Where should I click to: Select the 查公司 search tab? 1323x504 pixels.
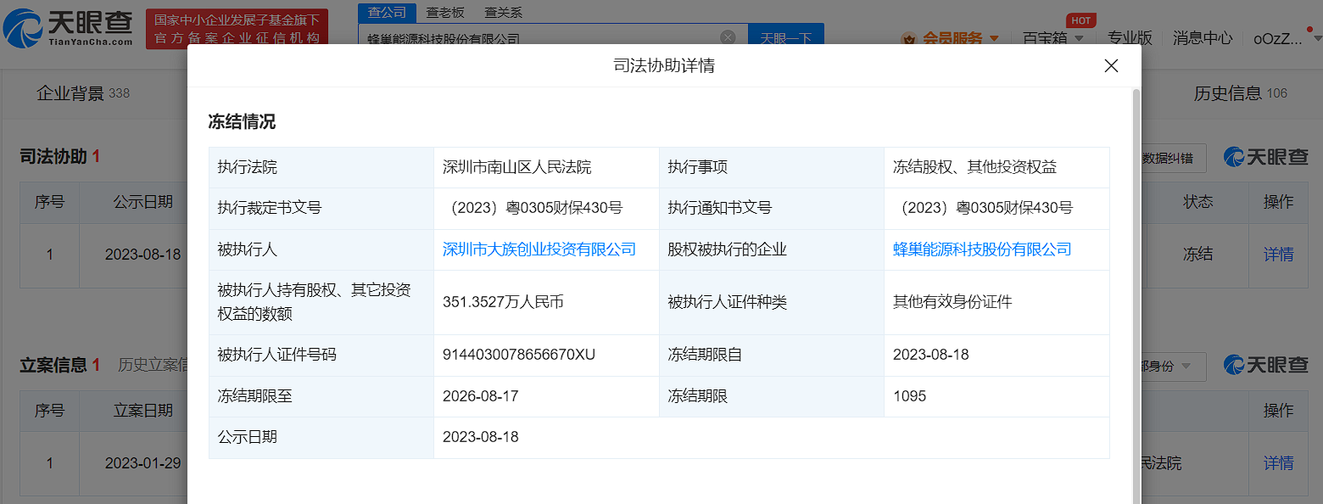[x=387, y=12]
